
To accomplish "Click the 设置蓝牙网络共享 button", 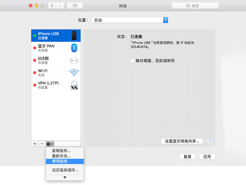I will tap(182, 141).
